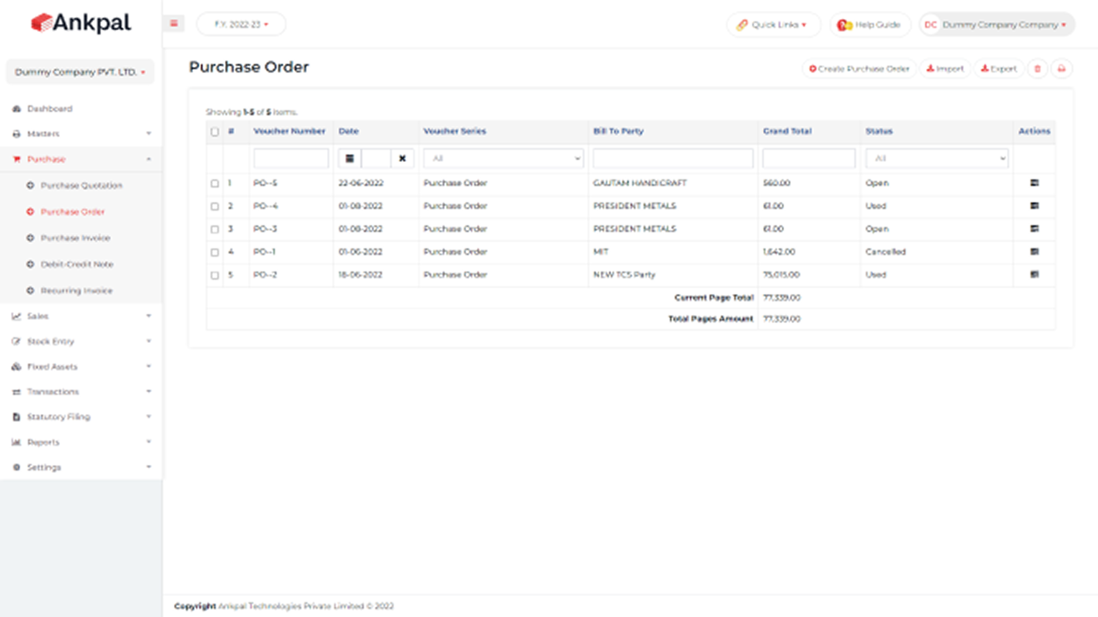Open the actions icon for PO--5 row
1098x617 pixels.
point(1034,183)
